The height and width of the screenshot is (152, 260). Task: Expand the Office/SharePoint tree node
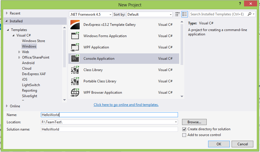click(x=19, y=57)
